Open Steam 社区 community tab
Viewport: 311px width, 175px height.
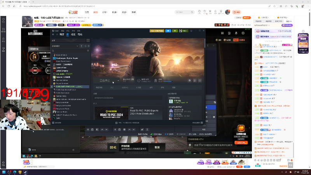[x=73, y=35]
